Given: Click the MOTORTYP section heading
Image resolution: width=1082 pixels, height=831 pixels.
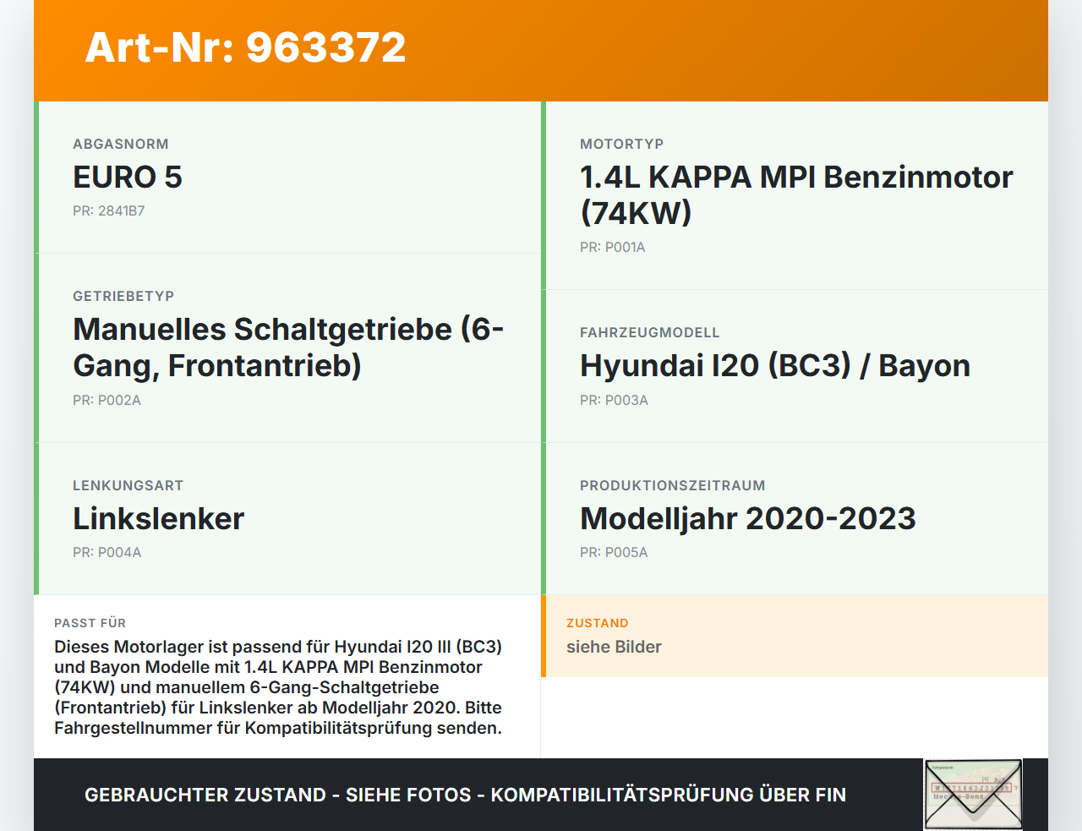Looking at the screenshot, I should 621,144.
